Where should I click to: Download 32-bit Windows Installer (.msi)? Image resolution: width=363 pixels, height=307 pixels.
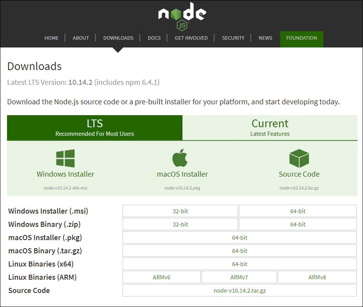point(180,211)
